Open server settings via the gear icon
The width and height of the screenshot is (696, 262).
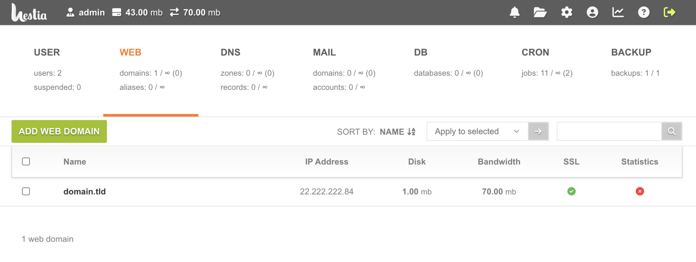click(x=566, y=12)
